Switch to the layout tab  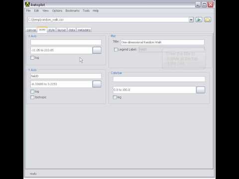coord(62,30)
